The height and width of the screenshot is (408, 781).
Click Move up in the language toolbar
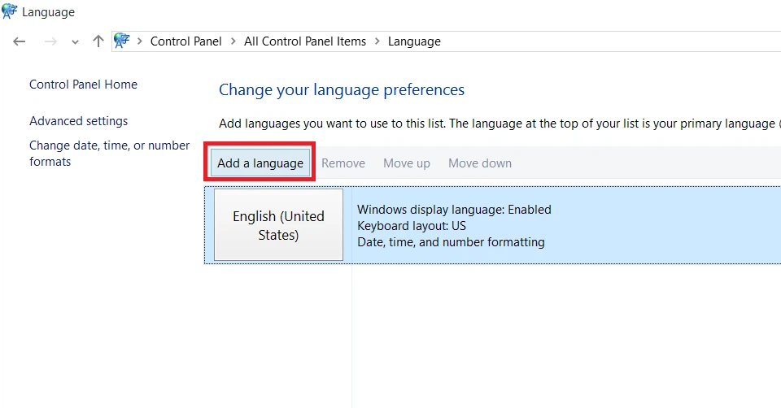click(407, 163)
